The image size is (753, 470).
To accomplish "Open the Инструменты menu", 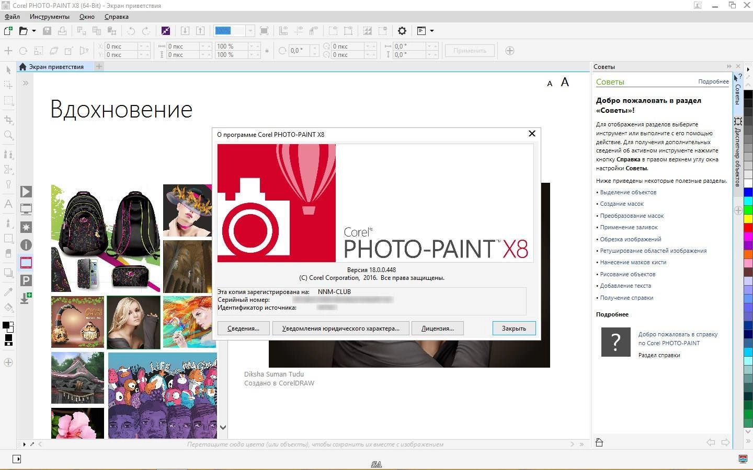I will pos(50,16).
